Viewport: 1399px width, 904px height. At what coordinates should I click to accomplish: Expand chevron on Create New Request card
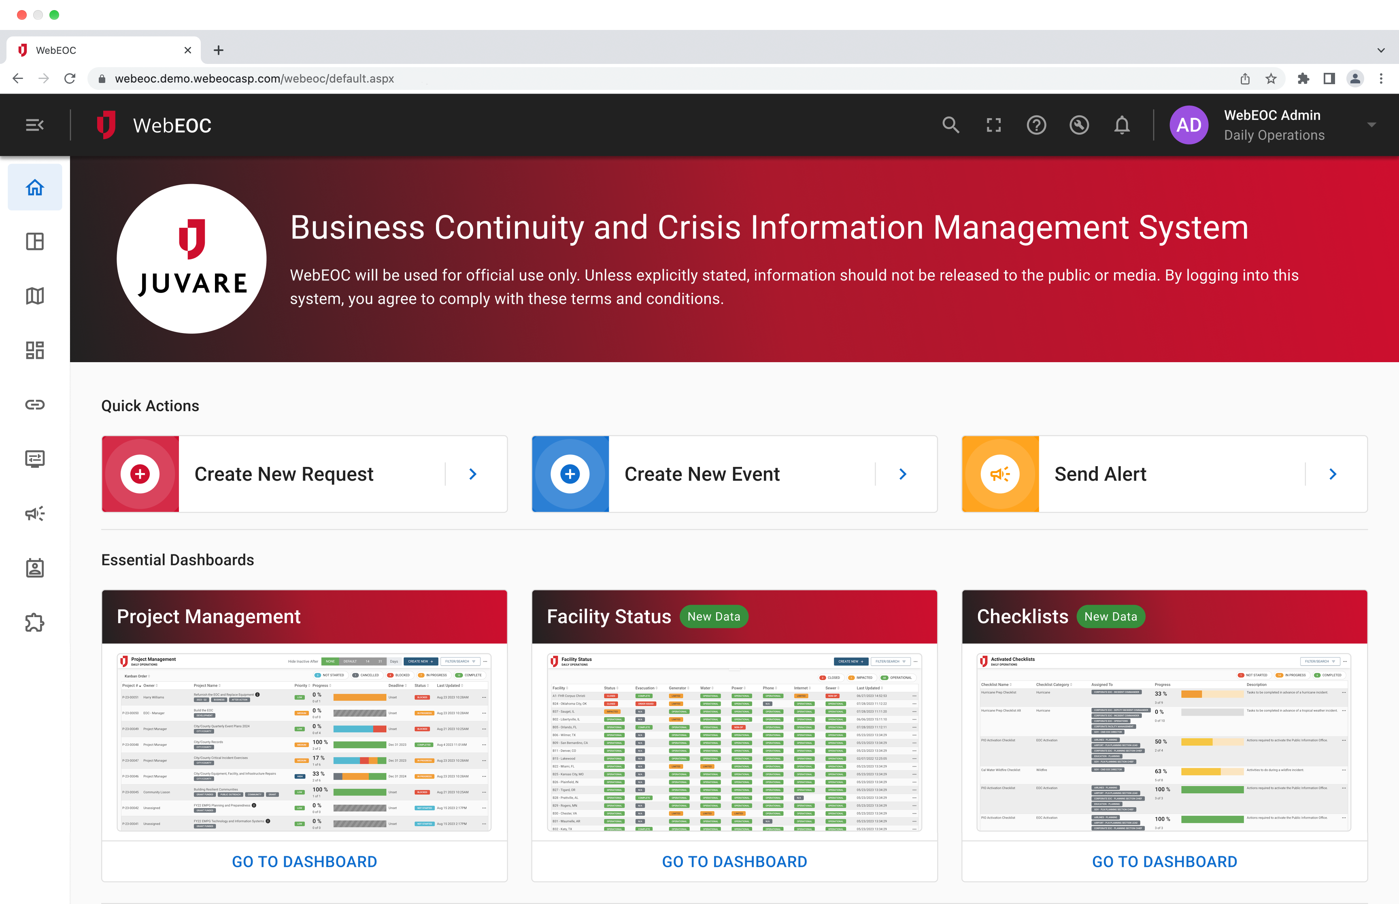tap(473, 474)
